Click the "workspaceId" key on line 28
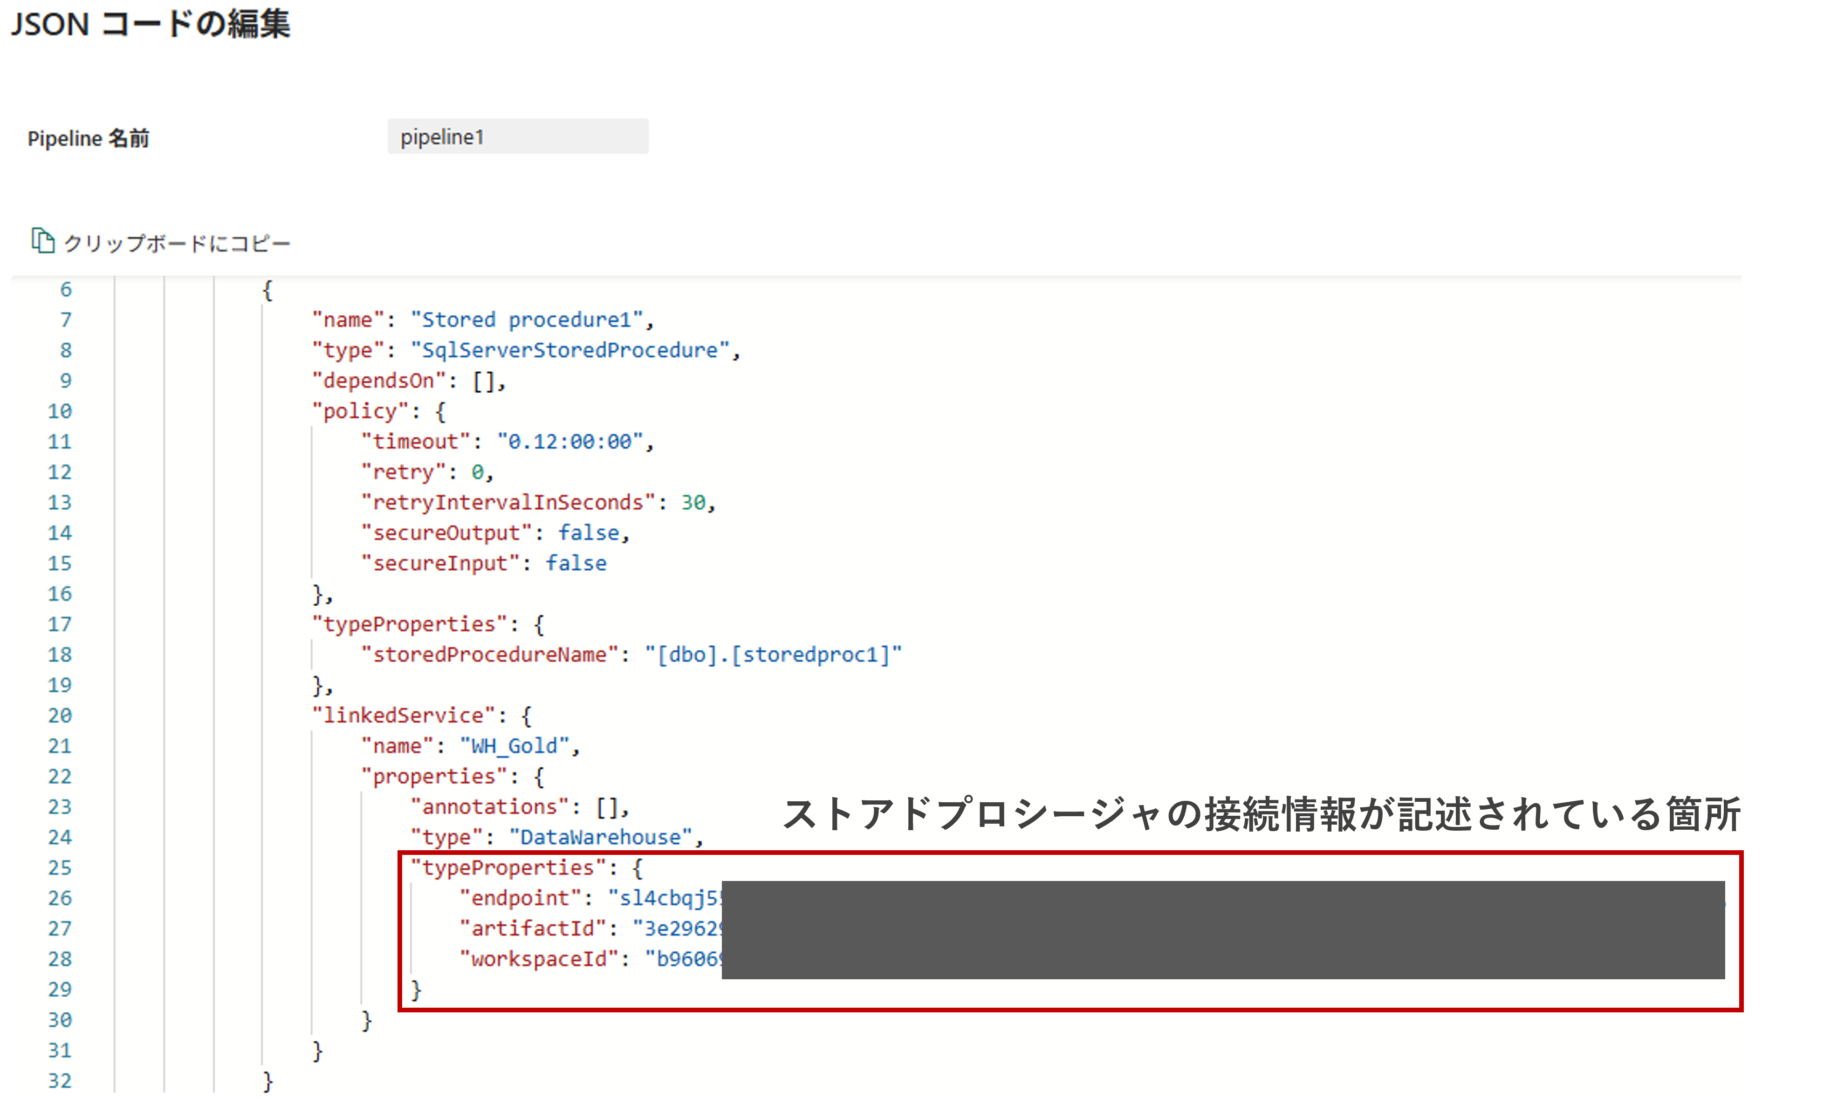The width and height of the screenshot is (1824, 1099). 539,959
